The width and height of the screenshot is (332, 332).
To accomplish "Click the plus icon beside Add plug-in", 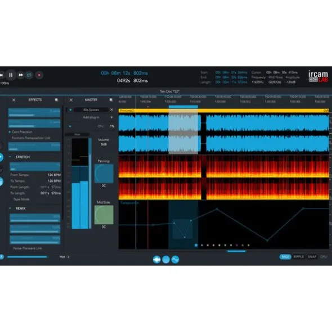I will pyautogui.click(x=111, y=117).
